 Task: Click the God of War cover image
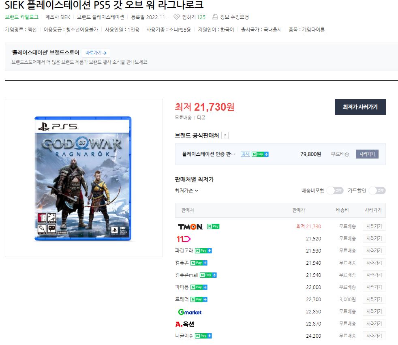[x=83, y=178]
